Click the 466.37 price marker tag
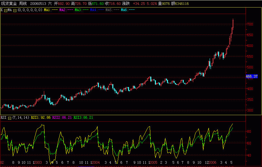Viewport: 262px width, 167px height. 252,76
